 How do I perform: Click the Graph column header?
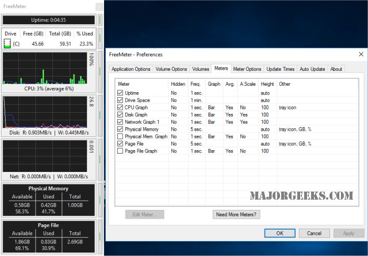tap(214, 84)
